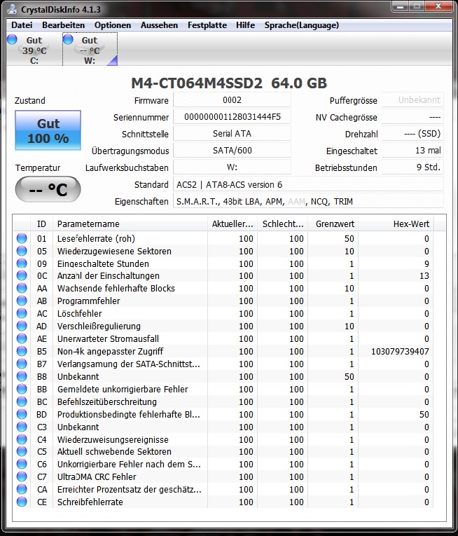This screenshot has height=536, width=458.
Task: Click status icon of Eingeschaltete Stunden row
Action: (22, 263)
